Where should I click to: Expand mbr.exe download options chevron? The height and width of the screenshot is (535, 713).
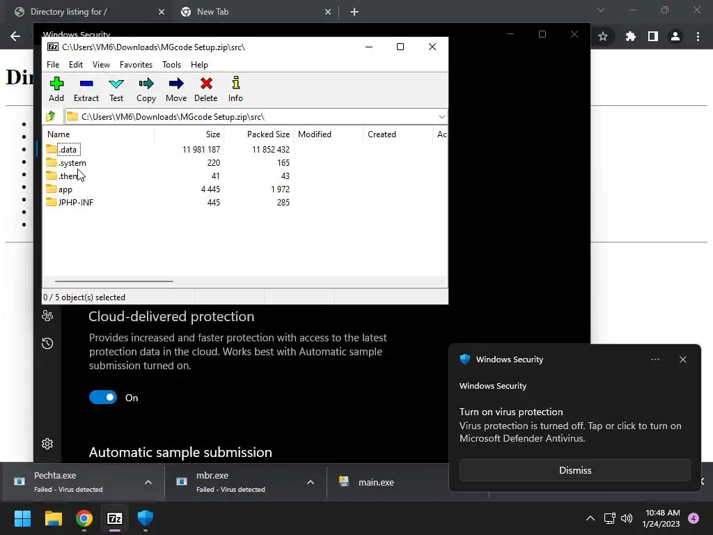coord(311,482)
